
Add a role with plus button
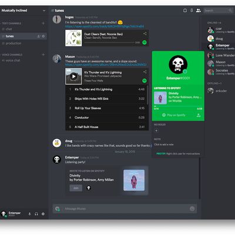[x=156, y=130]
